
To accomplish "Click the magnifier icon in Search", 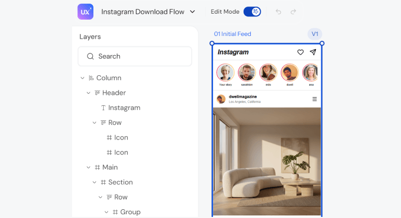I will (x=90, y=56).
